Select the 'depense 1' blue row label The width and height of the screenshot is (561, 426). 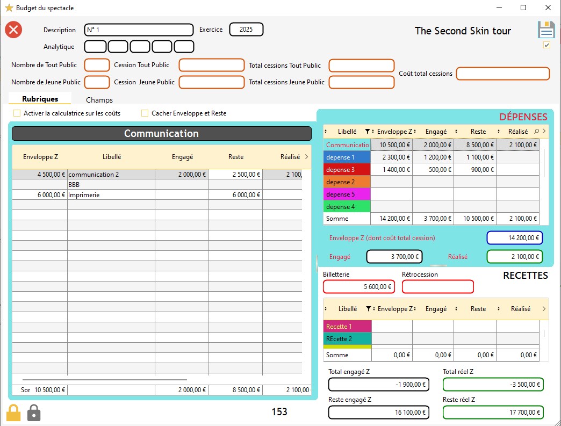click(347, 157)
